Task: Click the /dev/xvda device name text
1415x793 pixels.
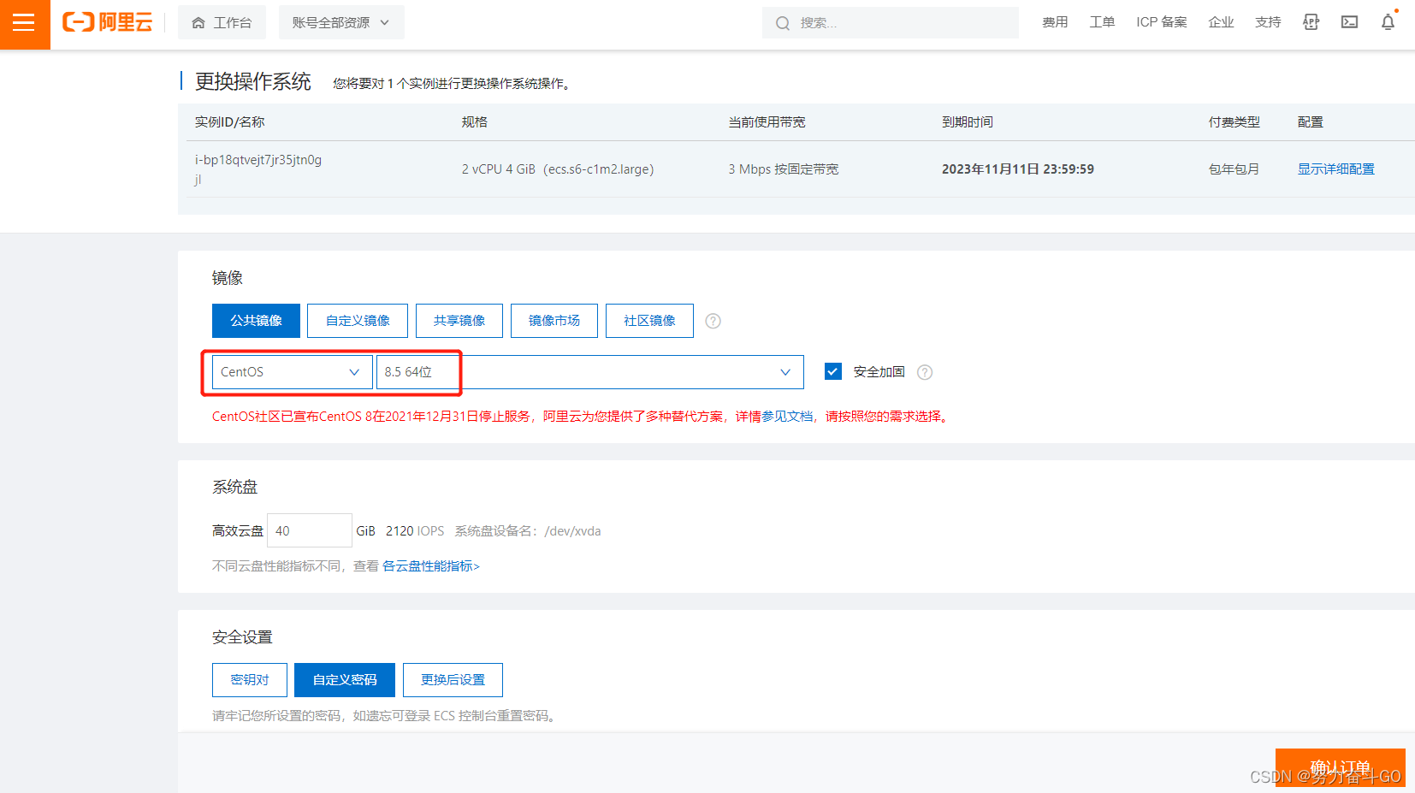Action: [572, 531]
